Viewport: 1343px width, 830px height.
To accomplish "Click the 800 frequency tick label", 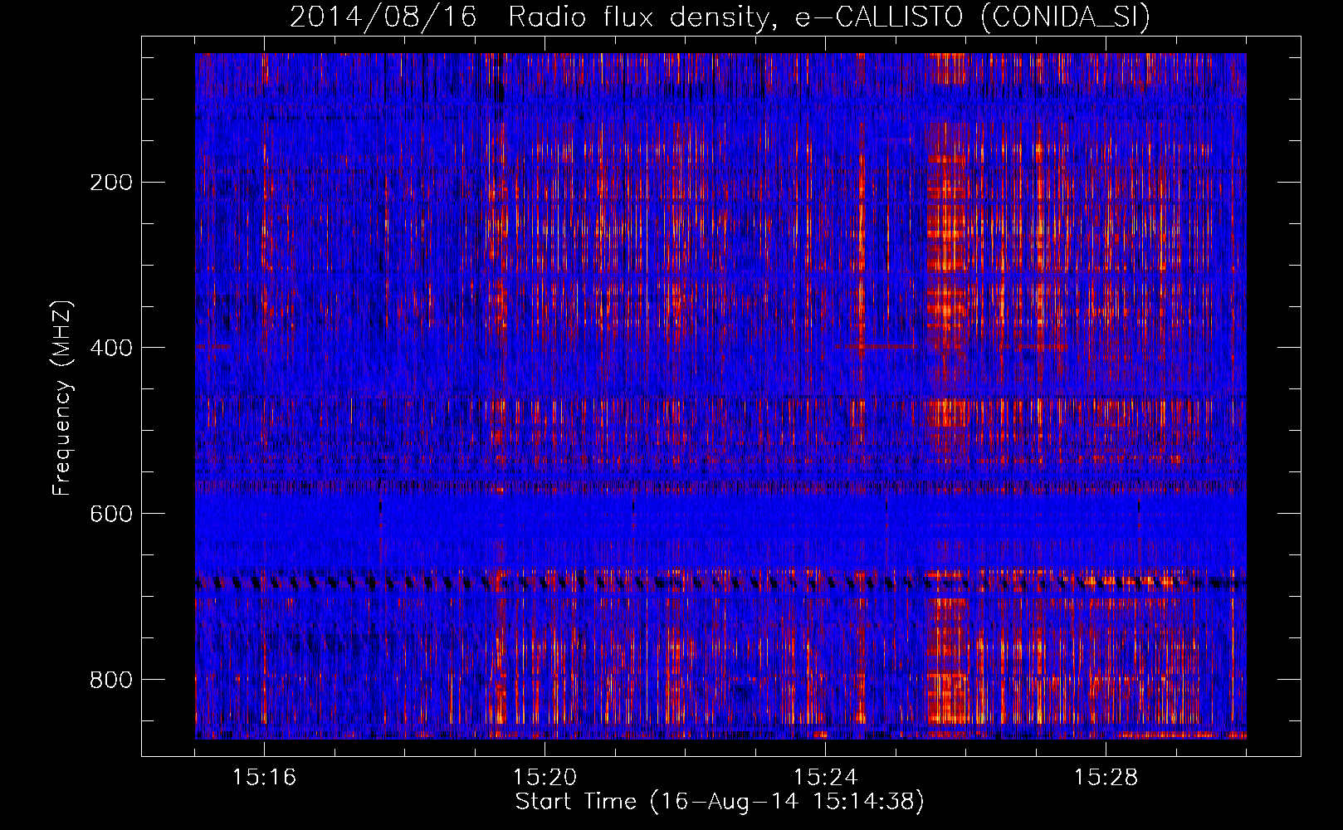I will click(x=110, y=681).
